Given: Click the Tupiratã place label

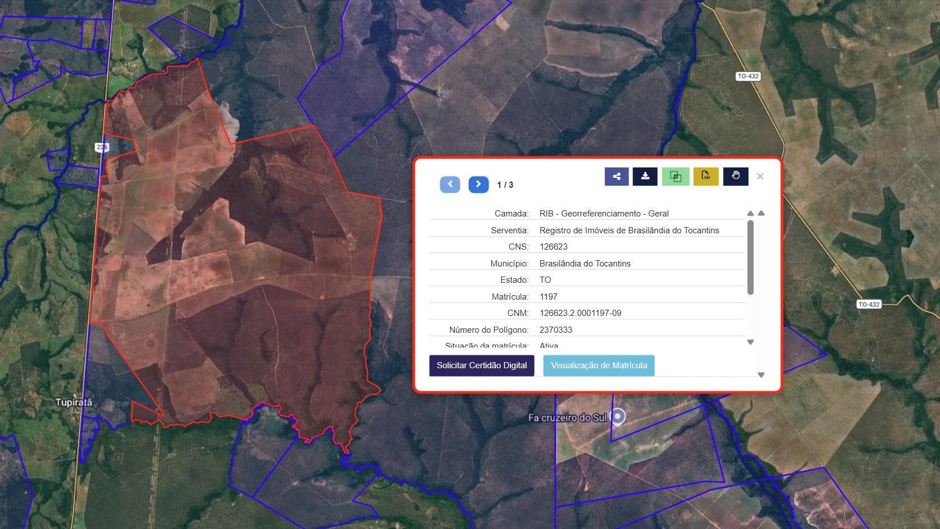Looking at the screenshot, I should pos(74,403).
